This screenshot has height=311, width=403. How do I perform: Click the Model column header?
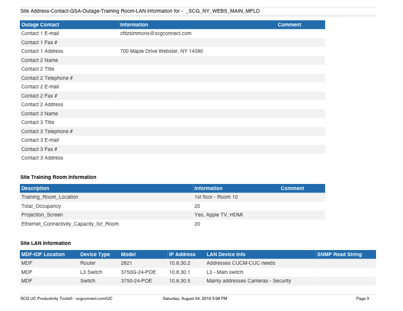(128, 255)
